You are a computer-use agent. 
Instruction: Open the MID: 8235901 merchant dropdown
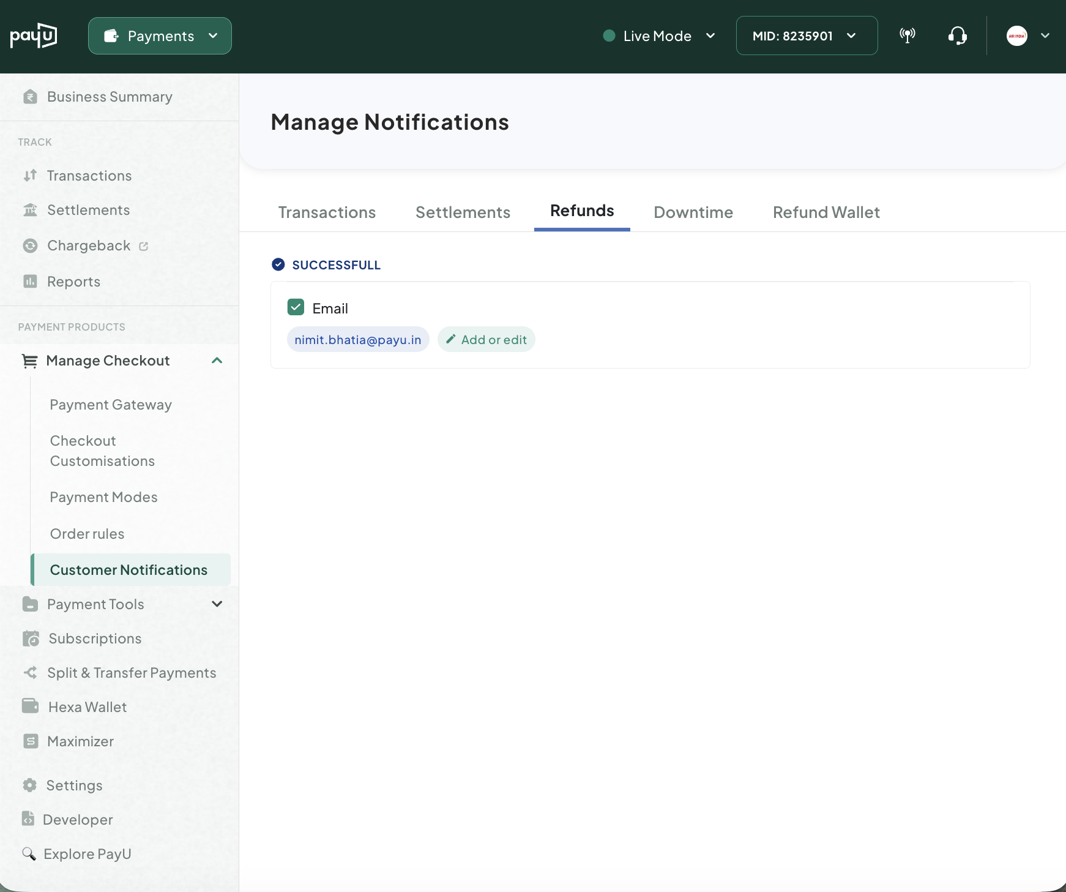(x=807, y=36)
